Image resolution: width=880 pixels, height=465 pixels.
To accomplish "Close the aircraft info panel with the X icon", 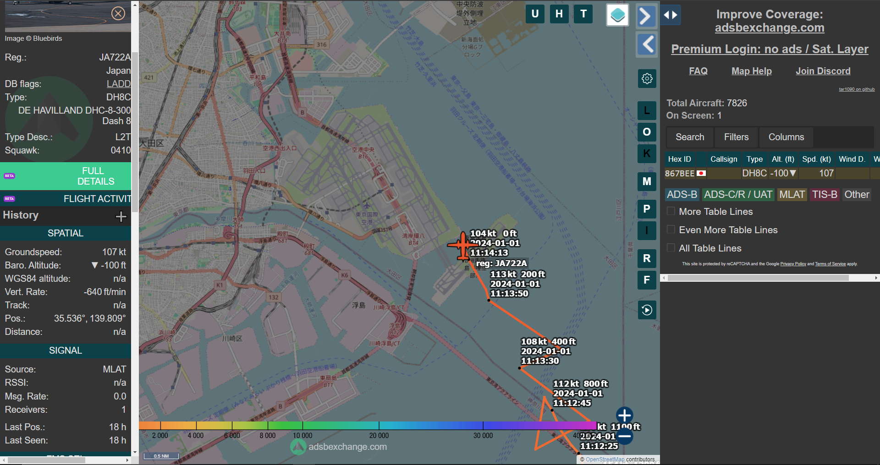I will 118,13.
